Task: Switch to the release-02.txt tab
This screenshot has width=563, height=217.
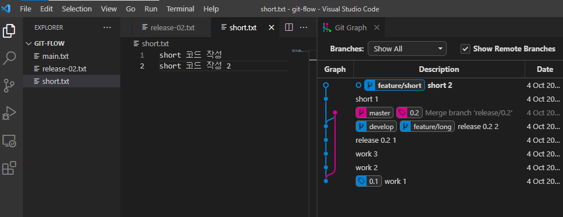Action: pyautogui.click(x=171, y=27)
